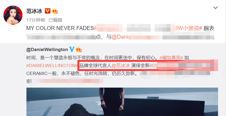Click the MY COLOR NEVER FADES post text
Screen dimensions: 226x116
coord(60,28)
